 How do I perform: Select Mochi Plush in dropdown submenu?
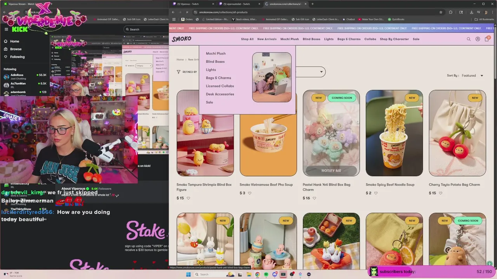pos(215,53)
